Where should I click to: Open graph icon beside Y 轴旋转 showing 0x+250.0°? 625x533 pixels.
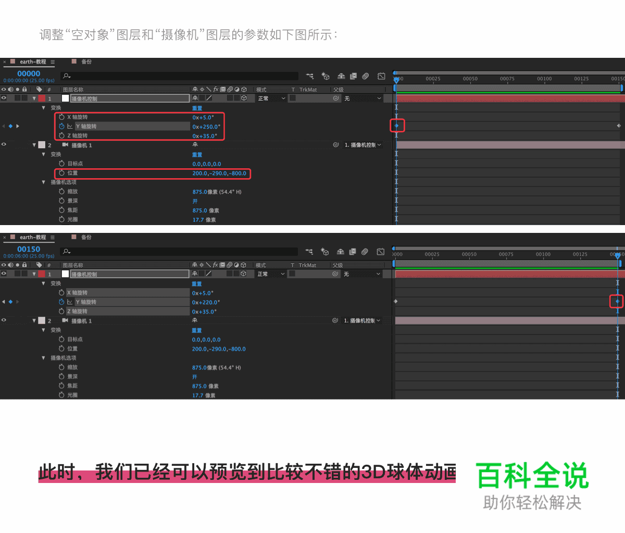70,127
